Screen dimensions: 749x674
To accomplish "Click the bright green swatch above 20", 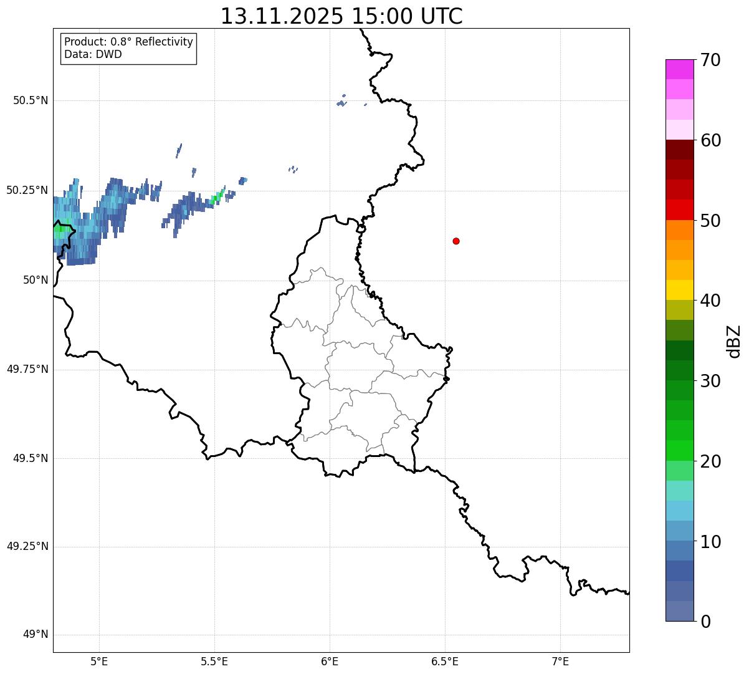I will (x=679, y=451).
